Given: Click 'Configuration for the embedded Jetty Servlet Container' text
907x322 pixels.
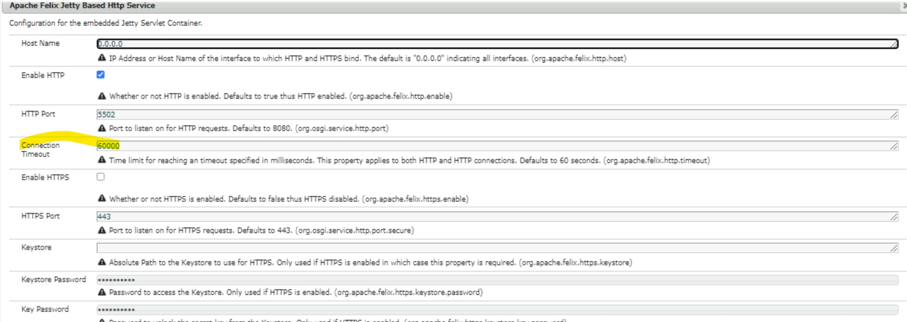Looking at the screenshot, I should coord(106,23).
